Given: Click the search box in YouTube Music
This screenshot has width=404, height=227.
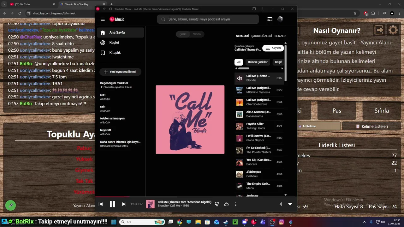Looking at the screenshot, I should [x=208, y=19].
